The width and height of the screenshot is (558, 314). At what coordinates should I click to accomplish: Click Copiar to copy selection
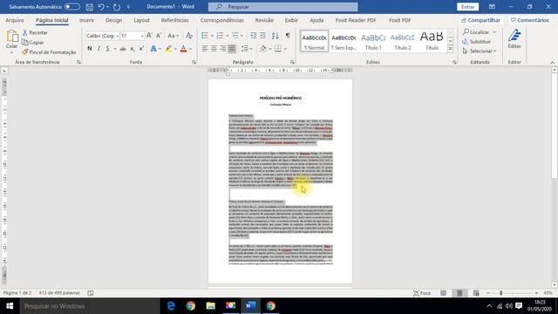click(33, 43)
